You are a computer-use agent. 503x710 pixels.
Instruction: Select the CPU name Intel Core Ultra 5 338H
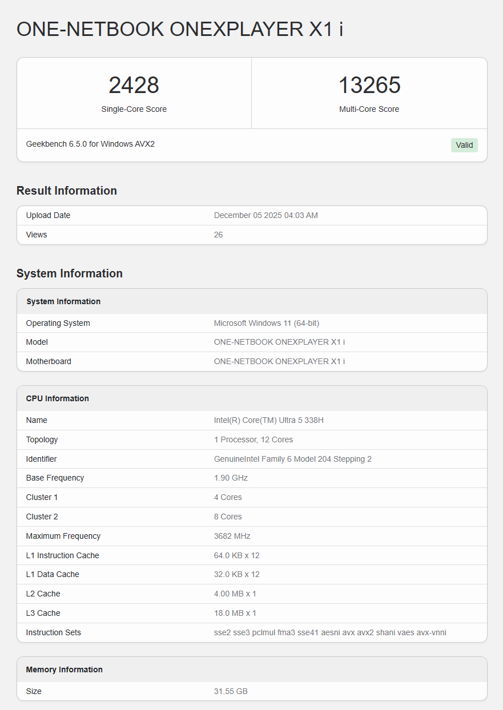[269, 420]
